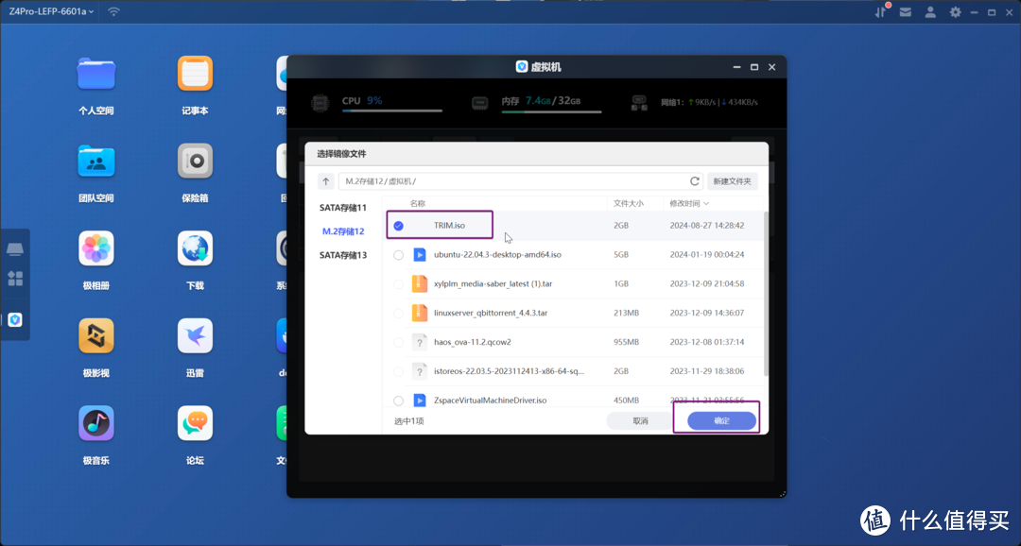Sort by 修改时间 column arrow

(x=706, y=203)
